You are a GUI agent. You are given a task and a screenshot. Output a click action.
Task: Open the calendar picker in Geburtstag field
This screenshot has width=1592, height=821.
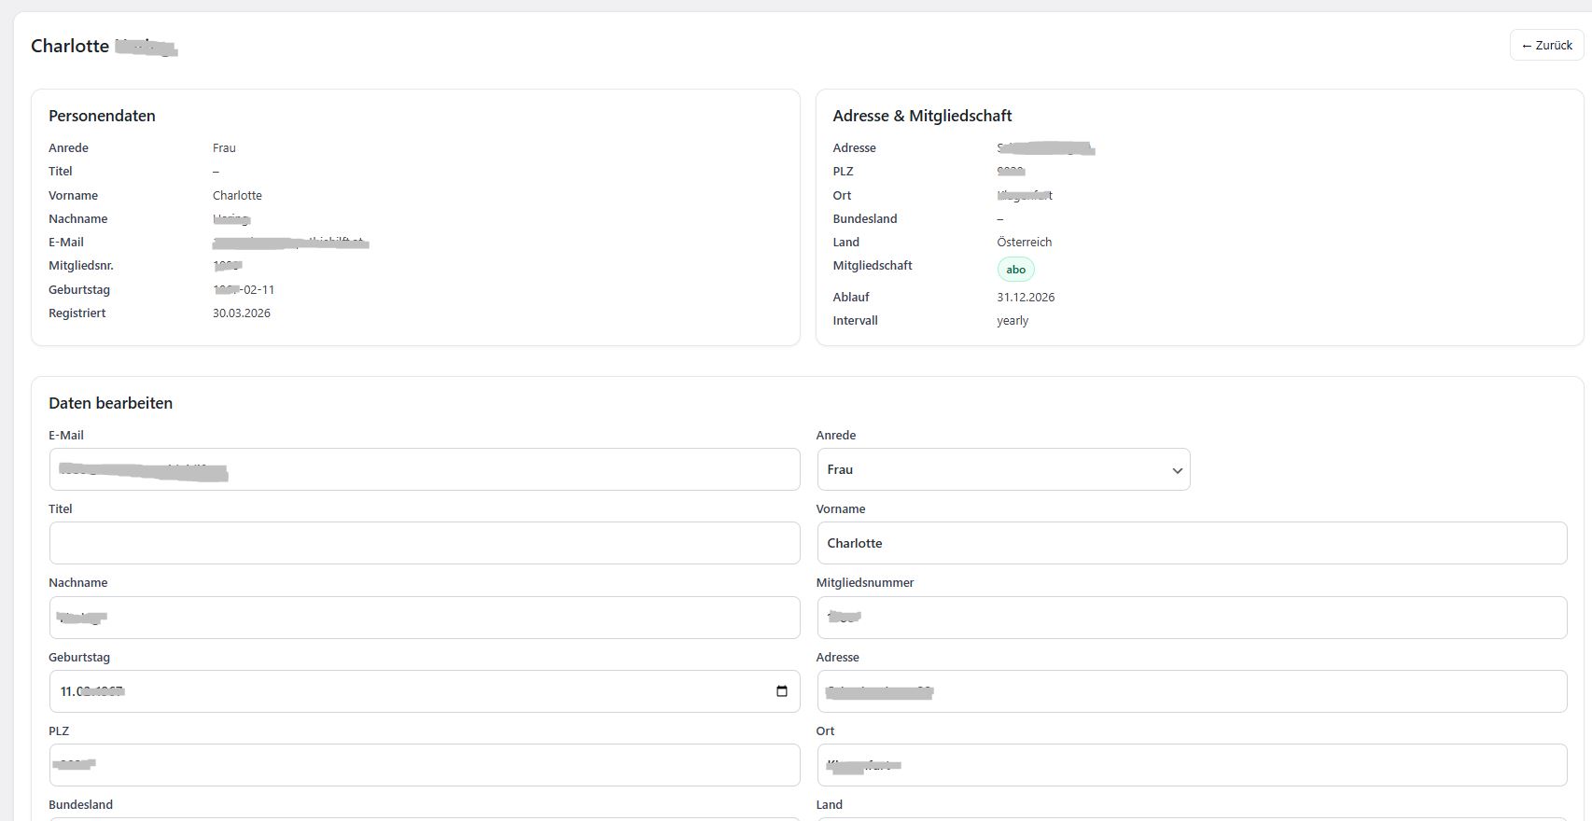coord(781,691)
